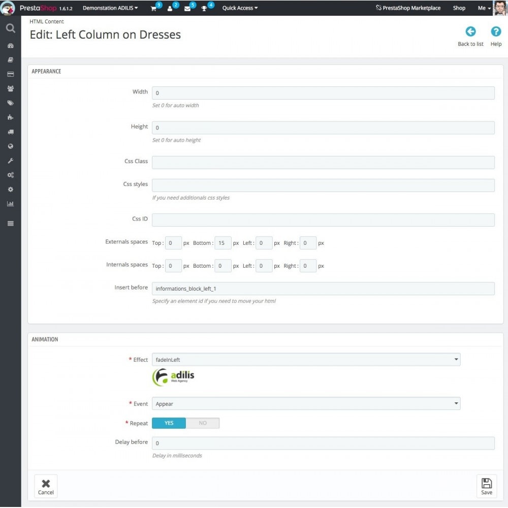Click the Delay before input field
Screen dimensions: 508x508
pos(323,443)
